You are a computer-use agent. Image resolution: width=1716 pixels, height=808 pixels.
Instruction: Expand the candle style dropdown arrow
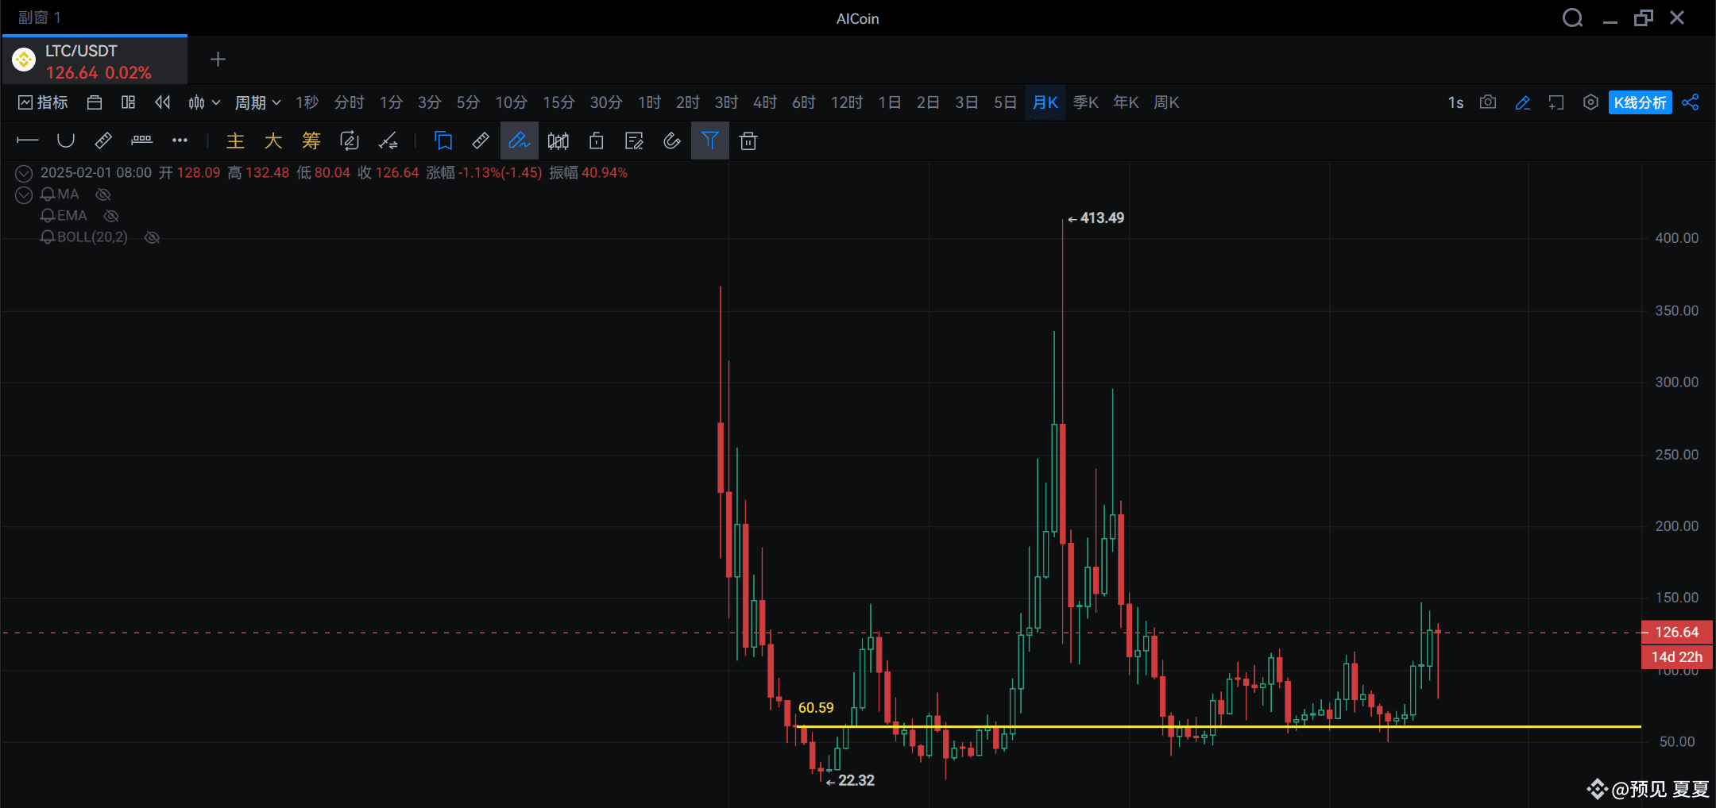pyautogui.click(x=215, y=102)
